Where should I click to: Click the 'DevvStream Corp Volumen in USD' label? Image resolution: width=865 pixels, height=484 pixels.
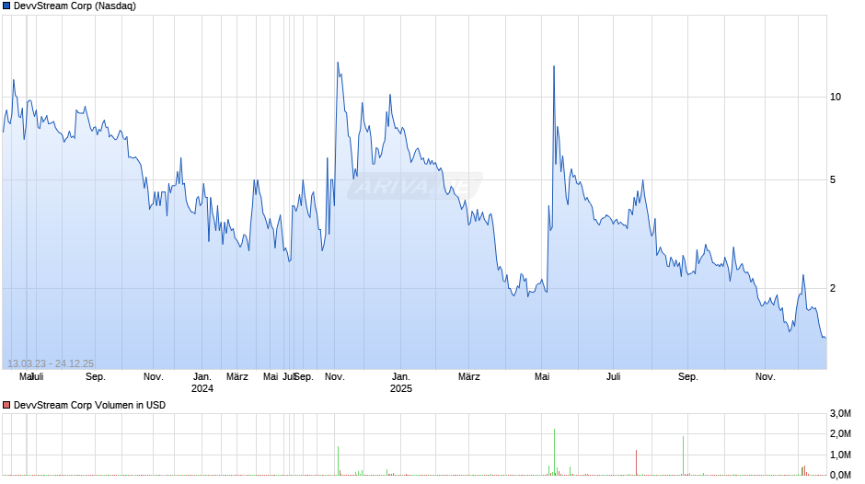[x=89, y=405]
